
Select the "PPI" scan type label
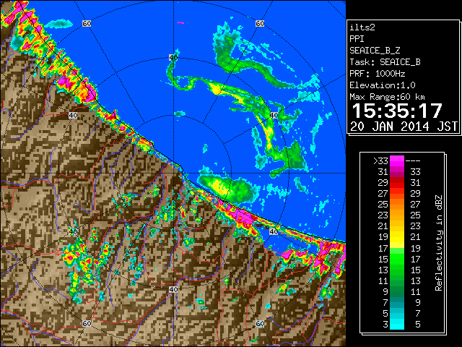357,39
